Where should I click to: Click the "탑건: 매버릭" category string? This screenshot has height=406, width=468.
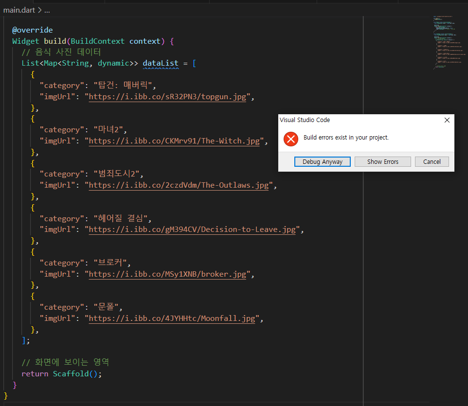[x=123, y=85]
